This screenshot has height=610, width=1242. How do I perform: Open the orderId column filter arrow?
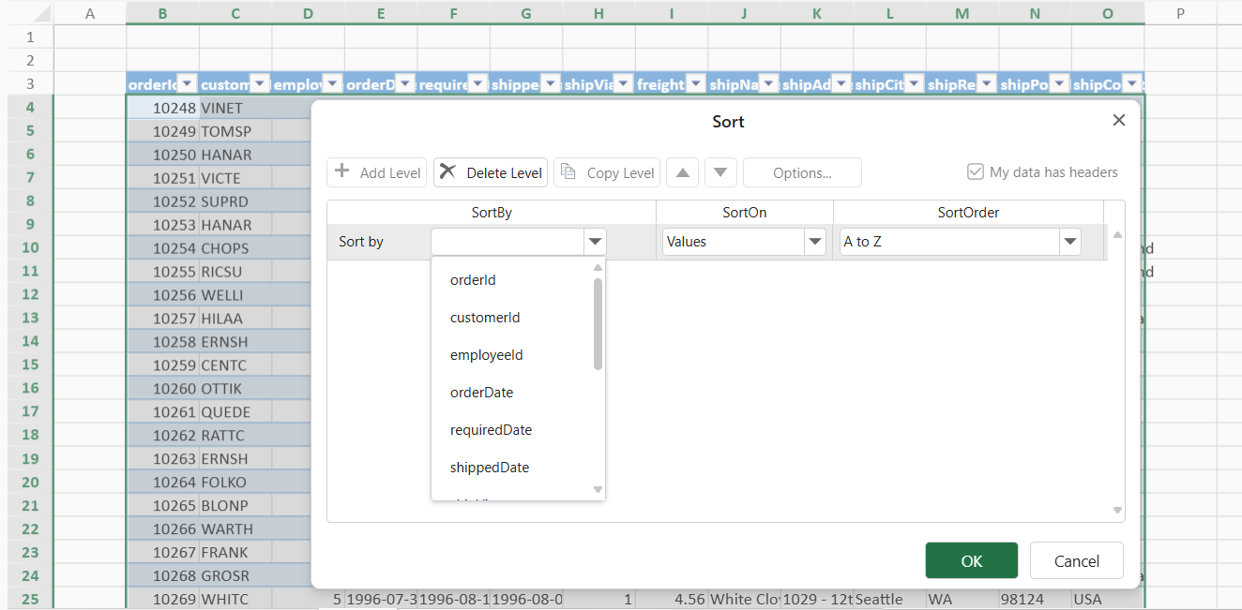click(187, 83)
